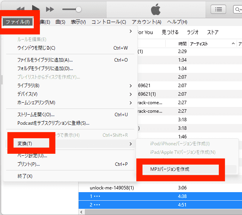This screenshot has height=215, width=242.
Task: Select the unlock-me-149058(1) song row
Action: pyautogui.click(x=160, y=188)
